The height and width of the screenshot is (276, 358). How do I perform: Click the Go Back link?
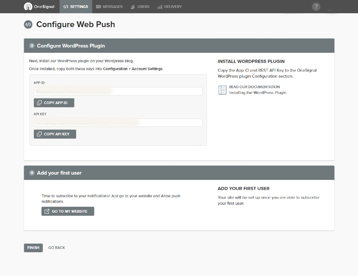[57, 248]
